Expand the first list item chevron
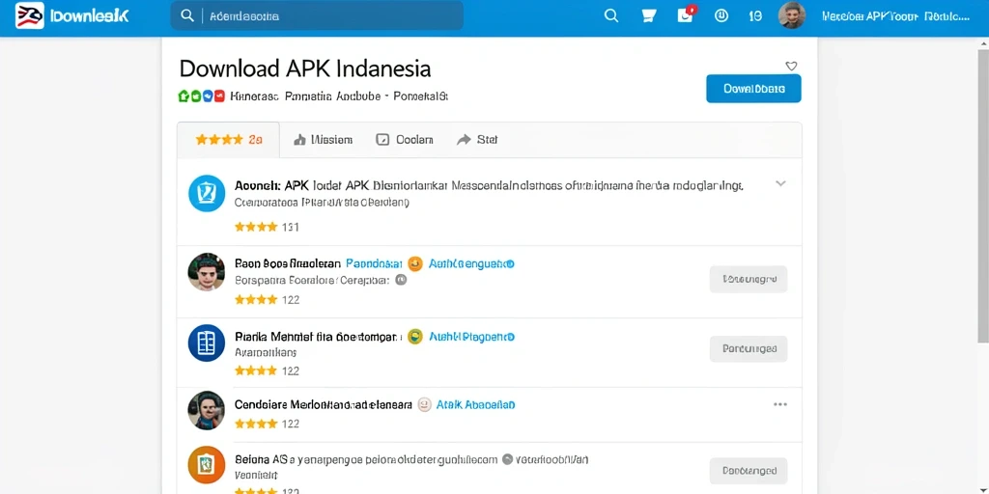Screen dimensions: 989x494 pyautogui.click(x=780, y=183)
